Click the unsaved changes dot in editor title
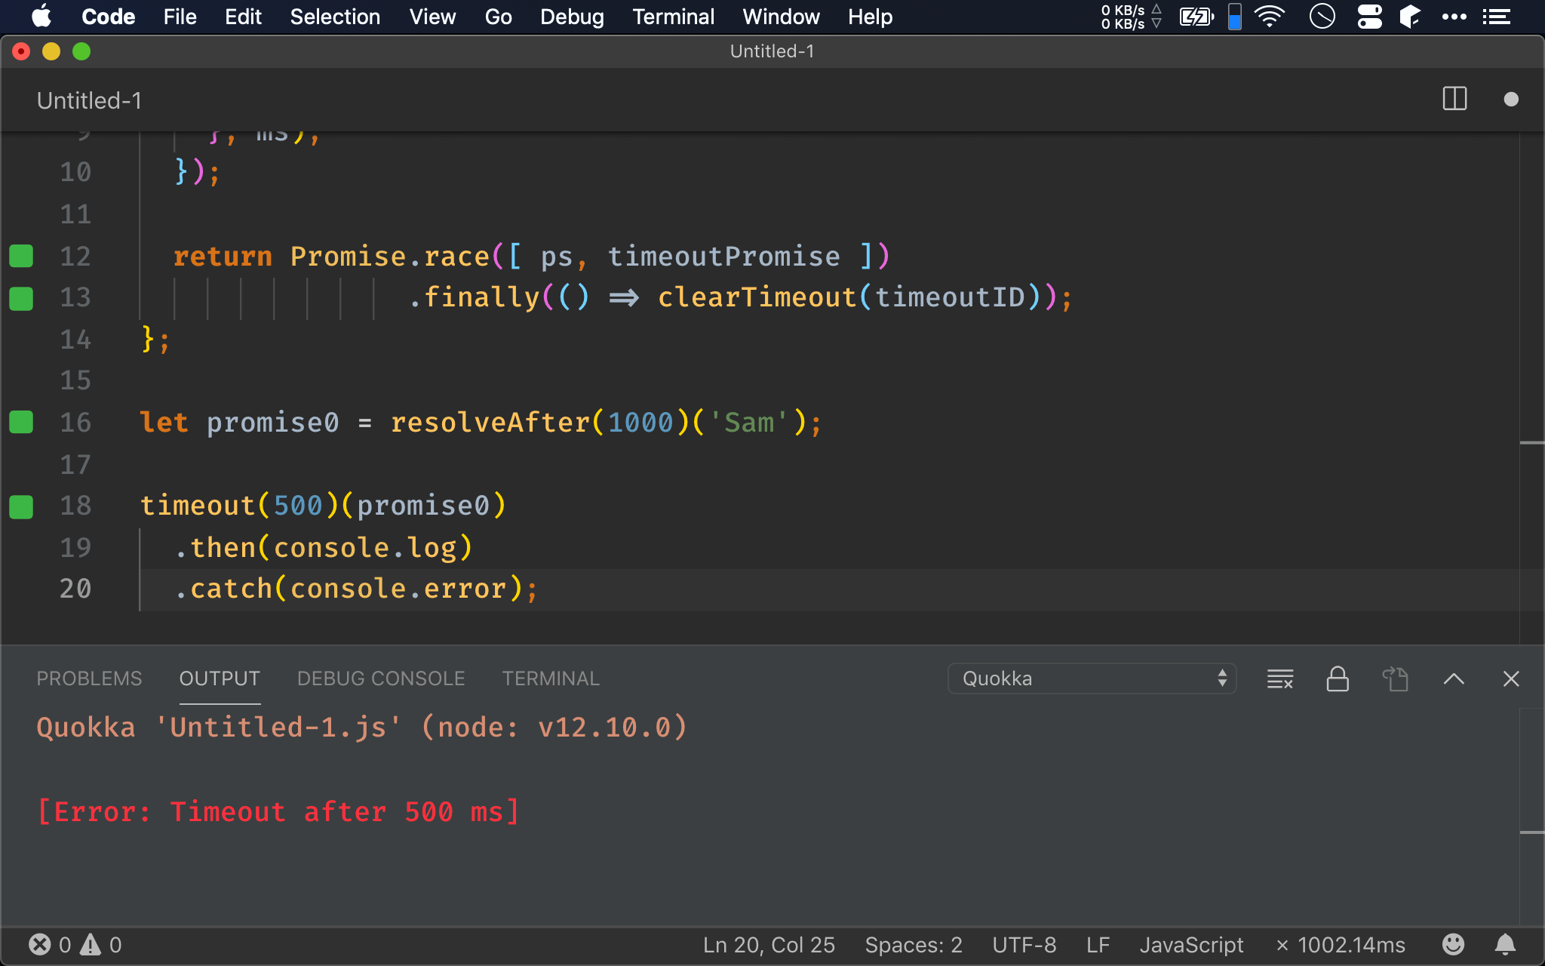1545x966 pixels. [x=1510, y=100]
